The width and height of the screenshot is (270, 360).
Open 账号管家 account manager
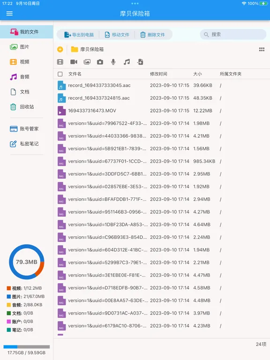tap(27, 129)
